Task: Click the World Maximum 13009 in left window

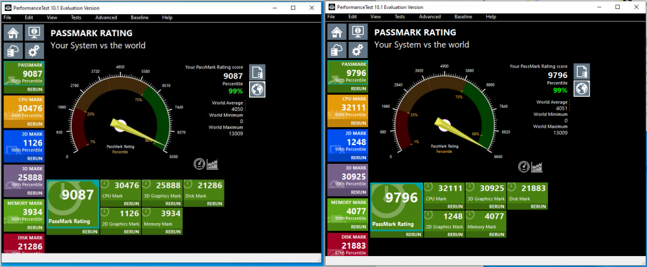Action: coord(236,133)
